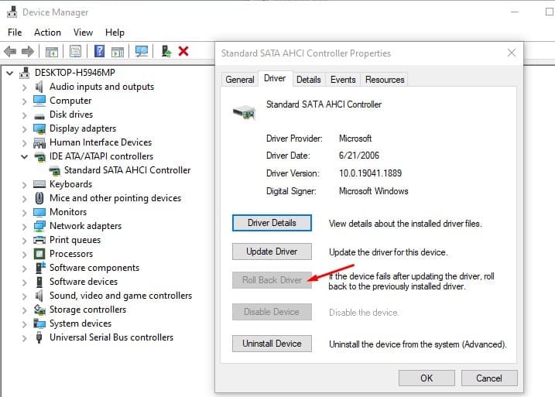Expand the Universal Serial Bus controllers chevron
555x397 pixels.
pyautogui.click(x=24, y=338)
